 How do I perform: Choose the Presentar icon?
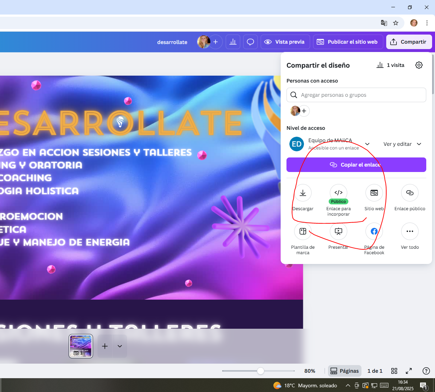[x=338, y=232]
